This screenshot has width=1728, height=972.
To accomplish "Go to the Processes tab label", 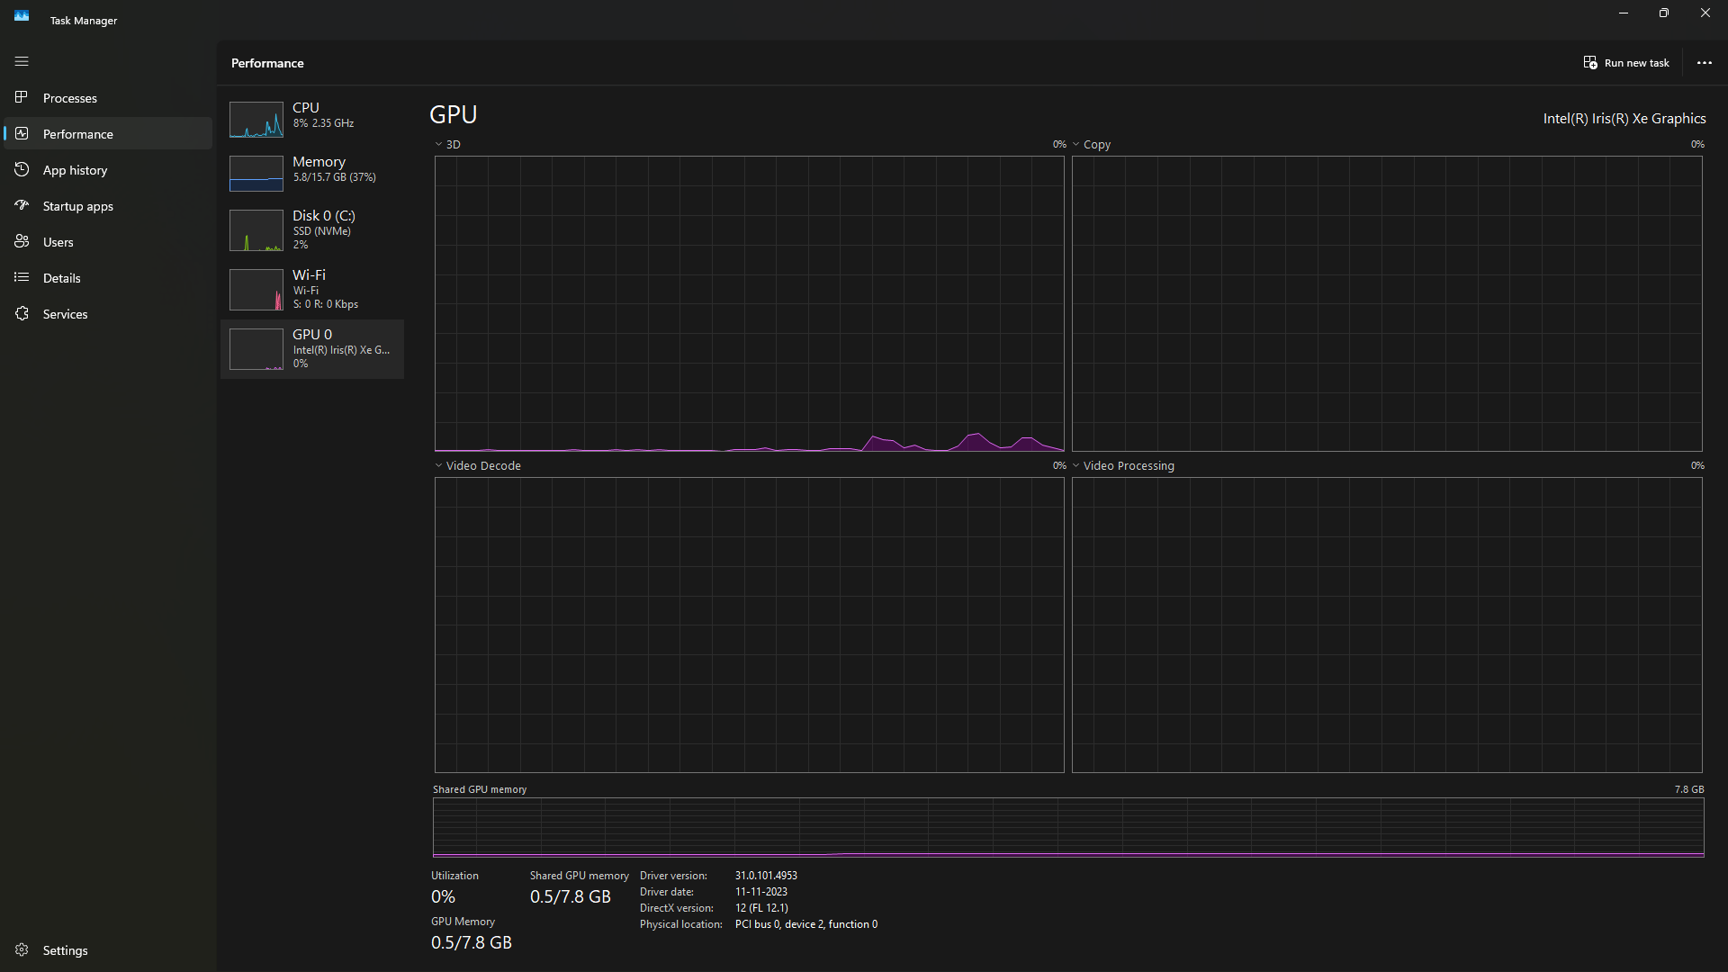I will click(x=70, y=98).
